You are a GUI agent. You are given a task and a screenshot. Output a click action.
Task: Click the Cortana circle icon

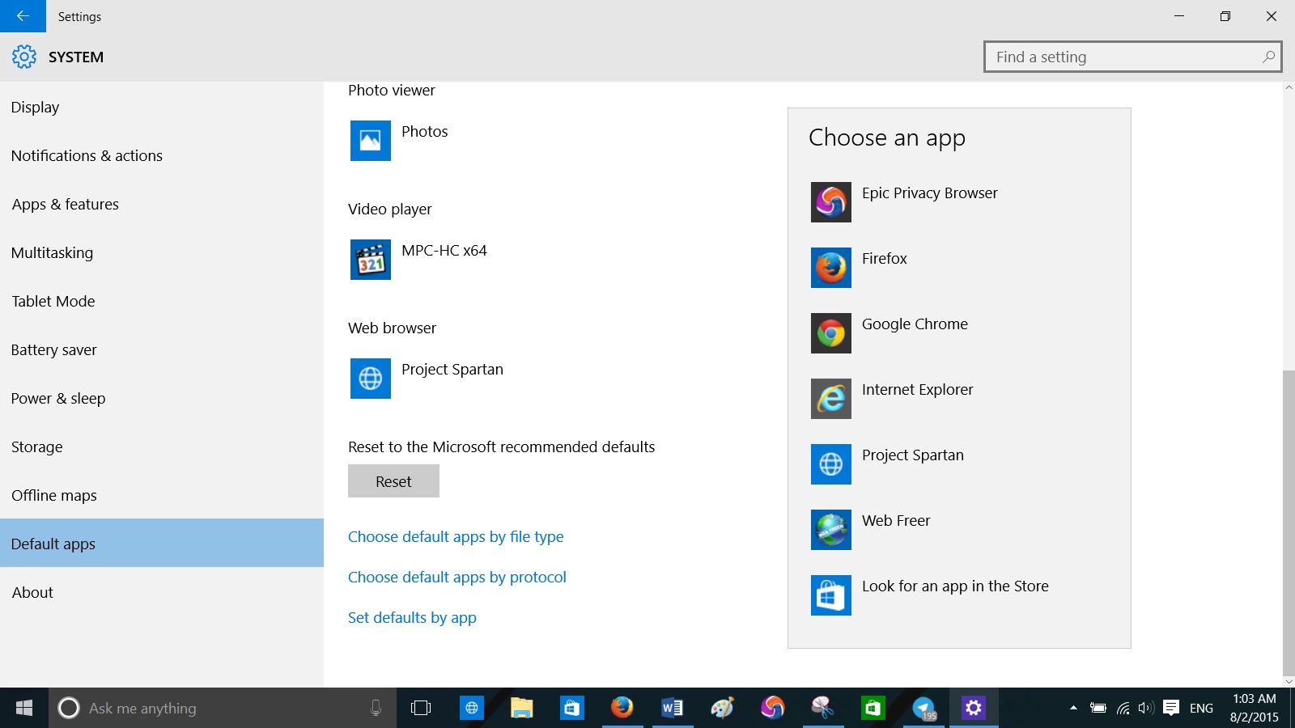[x=69, y=708]
